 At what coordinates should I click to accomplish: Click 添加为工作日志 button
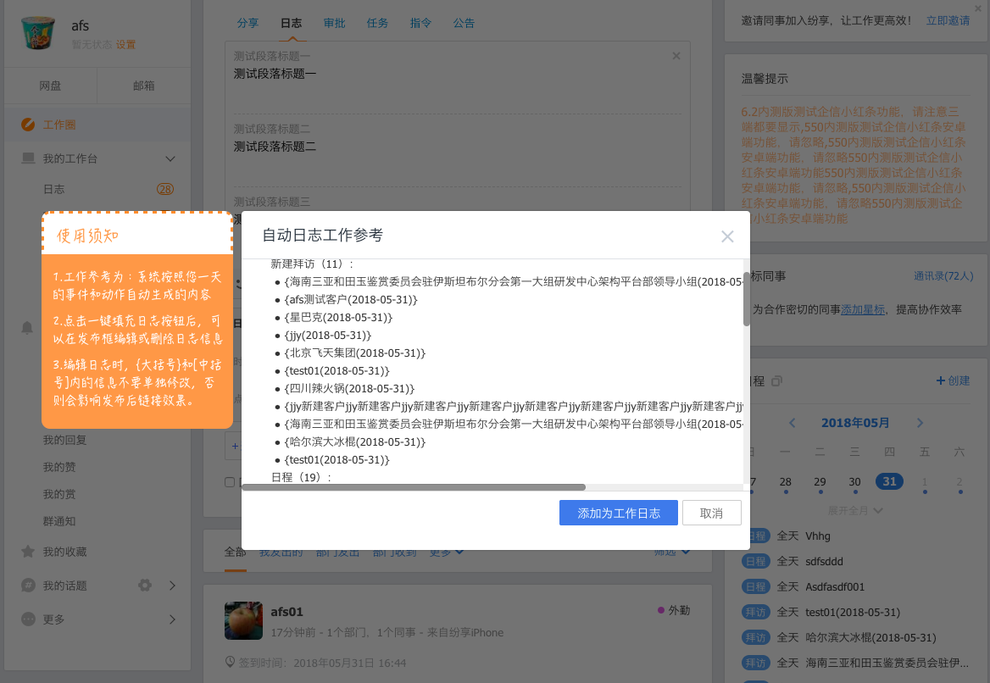click(618, 514)
